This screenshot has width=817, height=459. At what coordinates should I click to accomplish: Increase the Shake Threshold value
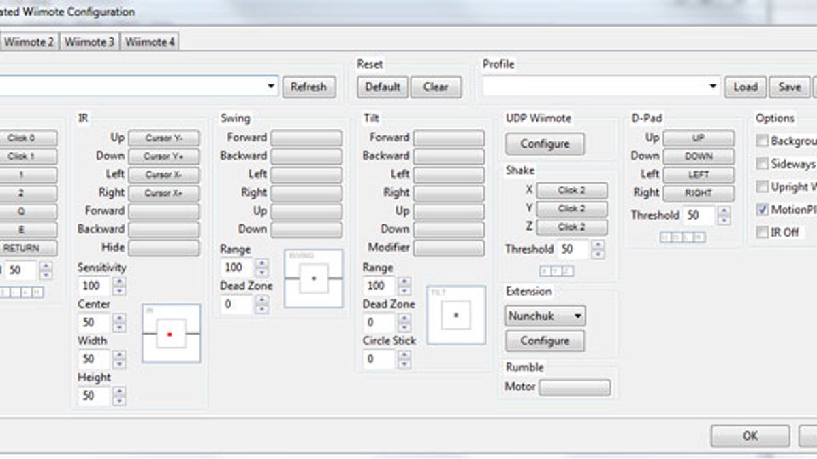click(598, 245)
